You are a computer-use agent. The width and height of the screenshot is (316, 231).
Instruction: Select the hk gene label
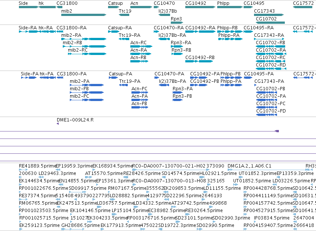click(x=41, y=3)
